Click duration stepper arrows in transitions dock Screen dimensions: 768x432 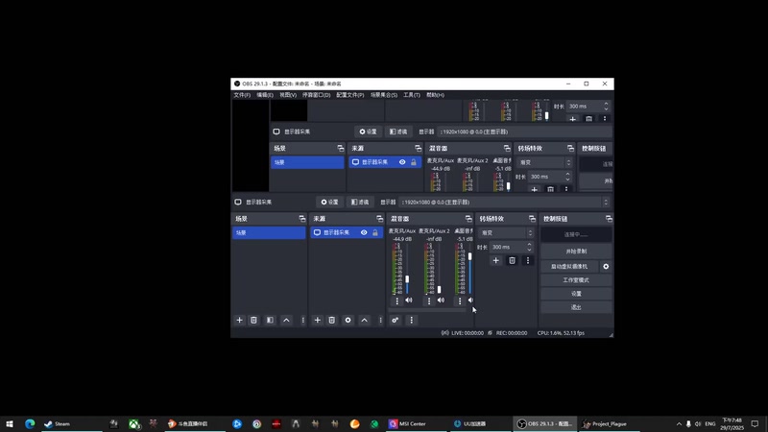pyautogui.click(x=529, y=248)
